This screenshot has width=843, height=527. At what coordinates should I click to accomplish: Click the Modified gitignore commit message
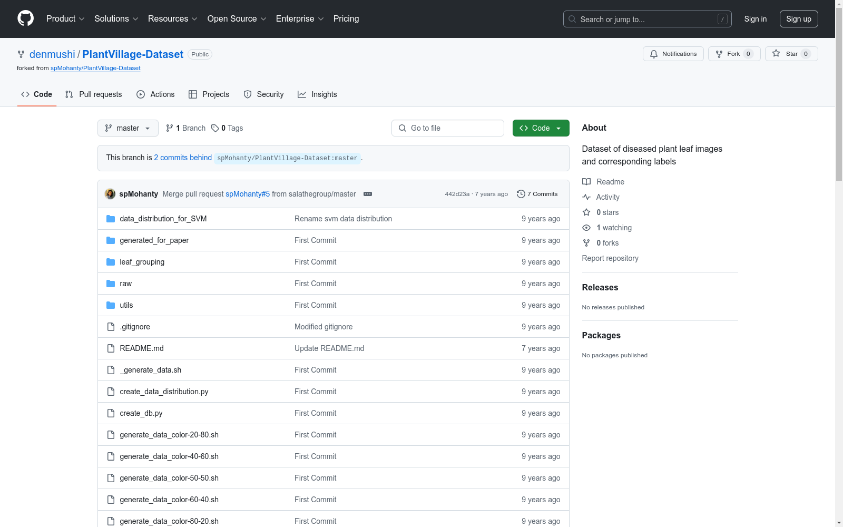click(x=324, y=327)
